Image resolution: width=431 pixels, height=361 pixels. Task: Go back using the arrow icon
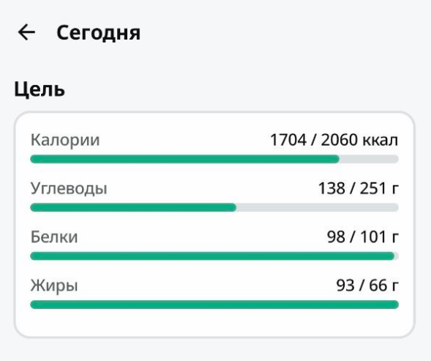pyautogui.click(x=26, y=32)
